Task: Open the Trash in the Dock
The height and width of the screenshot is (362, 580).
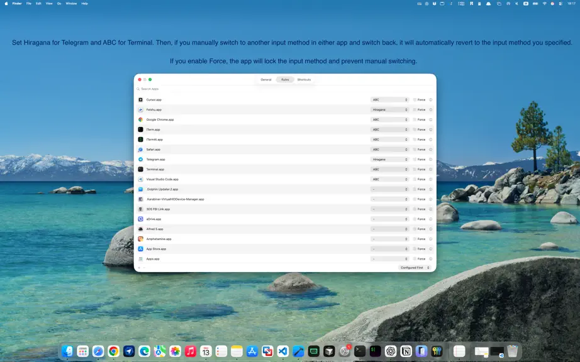Action: (512, 351)
